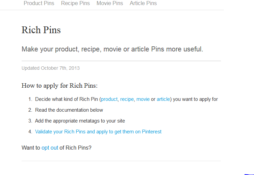Select the Movie Pins tab
254x175 pixels.
coord(110,3)
